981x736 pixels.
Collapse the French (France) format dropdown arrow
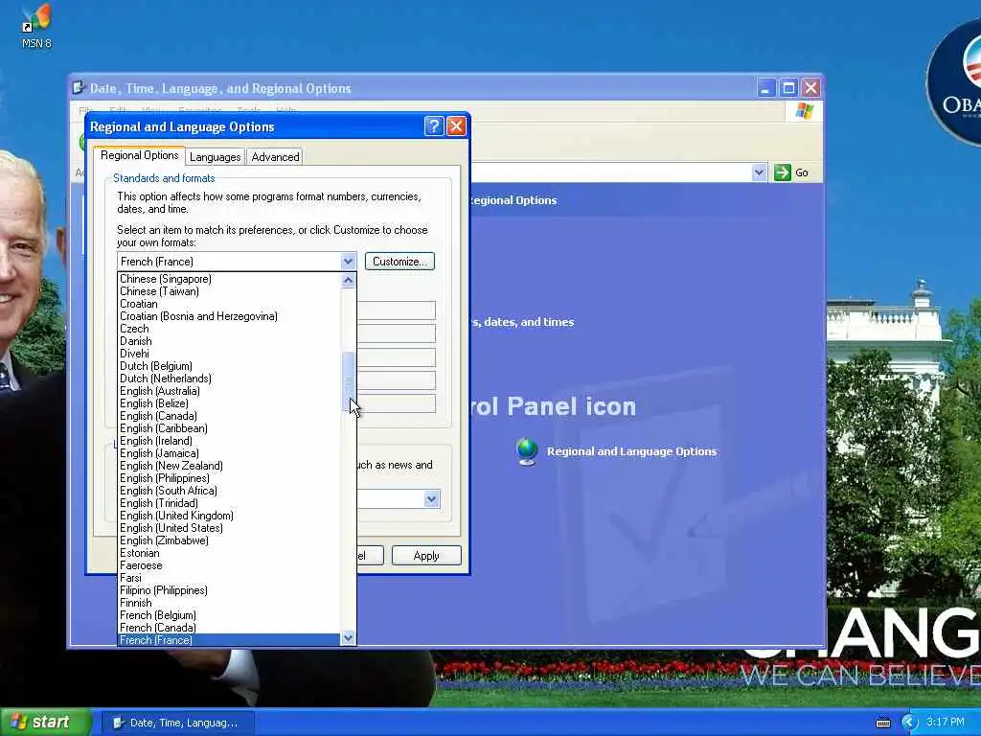pyautogui.click(x=348, y=262)
